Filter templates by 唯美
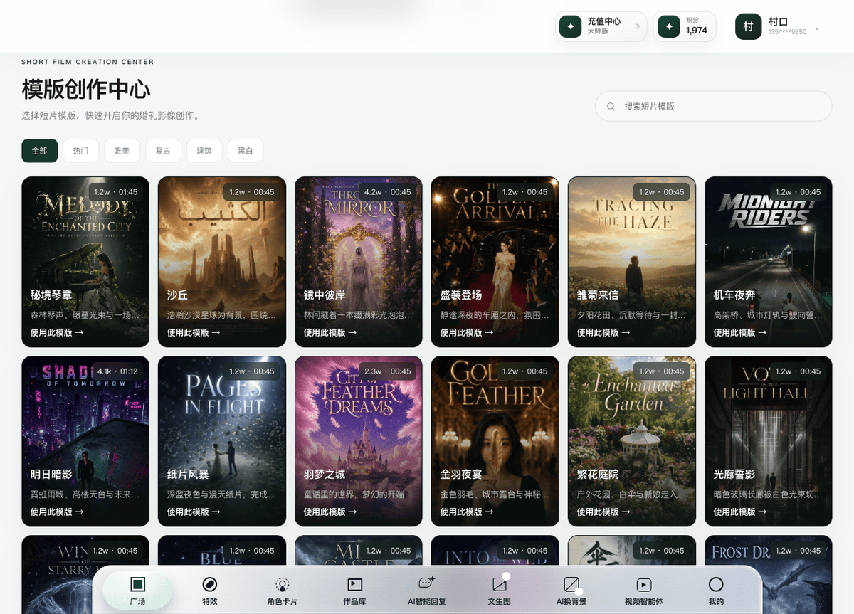Viewport: 854px width, 614px height. 122,151
